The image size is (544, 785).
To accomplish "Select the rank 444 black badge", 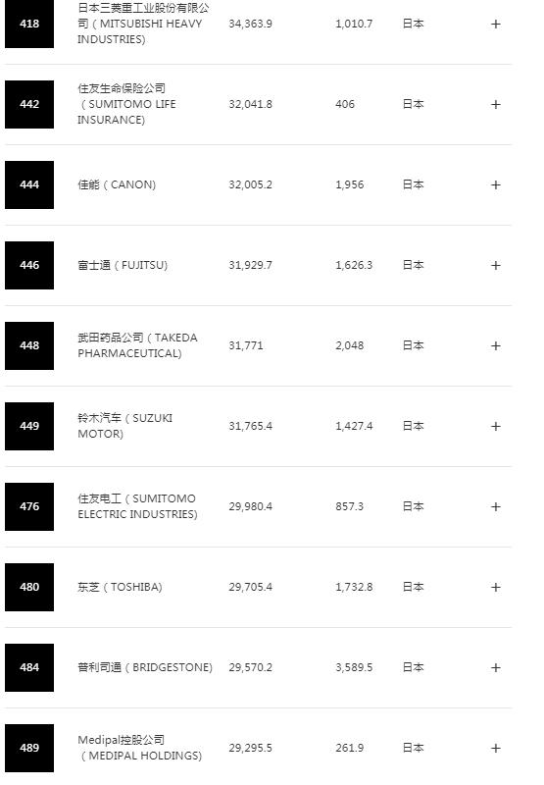I will click(x=29, y=184).
